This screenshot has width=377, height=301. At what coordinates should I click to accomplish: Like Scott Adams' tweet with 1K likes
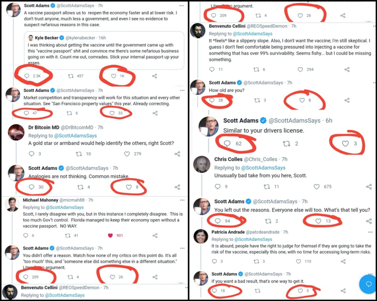113,77
